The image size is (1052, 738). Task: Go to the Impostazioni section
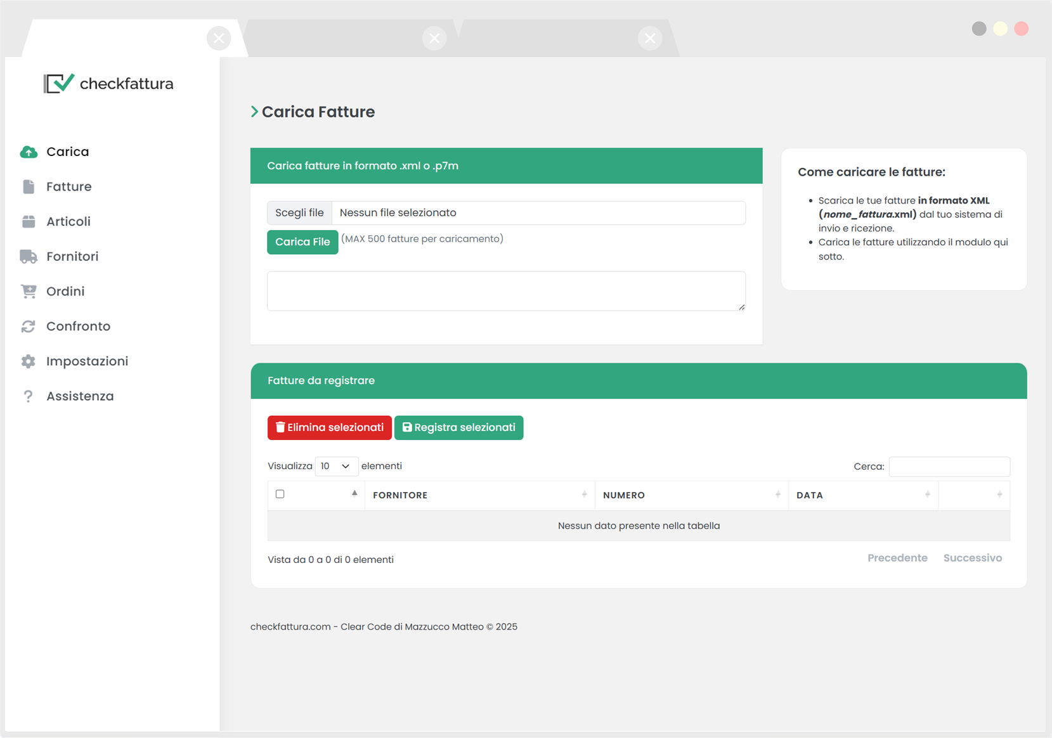tap(87, 361)
